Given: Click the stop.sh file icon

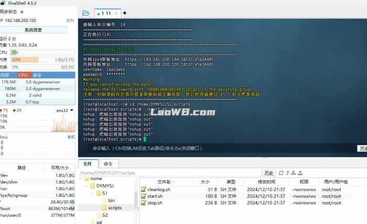Looking at the screenshot, I should [x=144, y=203].
